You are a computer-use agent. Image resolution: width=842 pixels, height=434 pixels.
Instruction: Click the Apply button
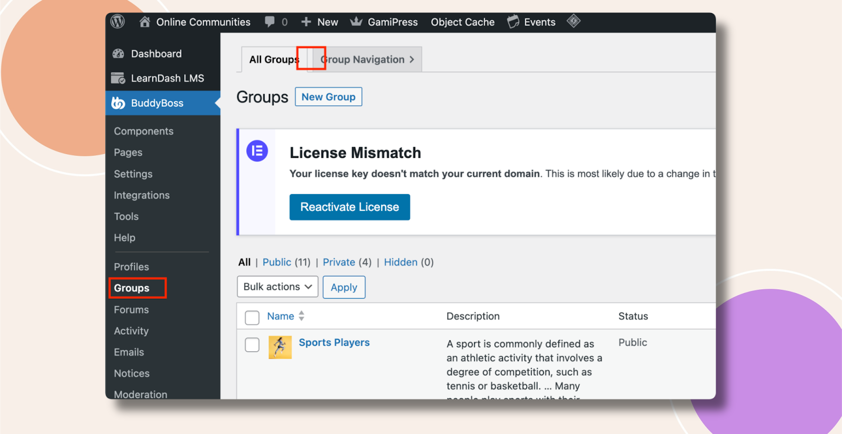[344, 287]
